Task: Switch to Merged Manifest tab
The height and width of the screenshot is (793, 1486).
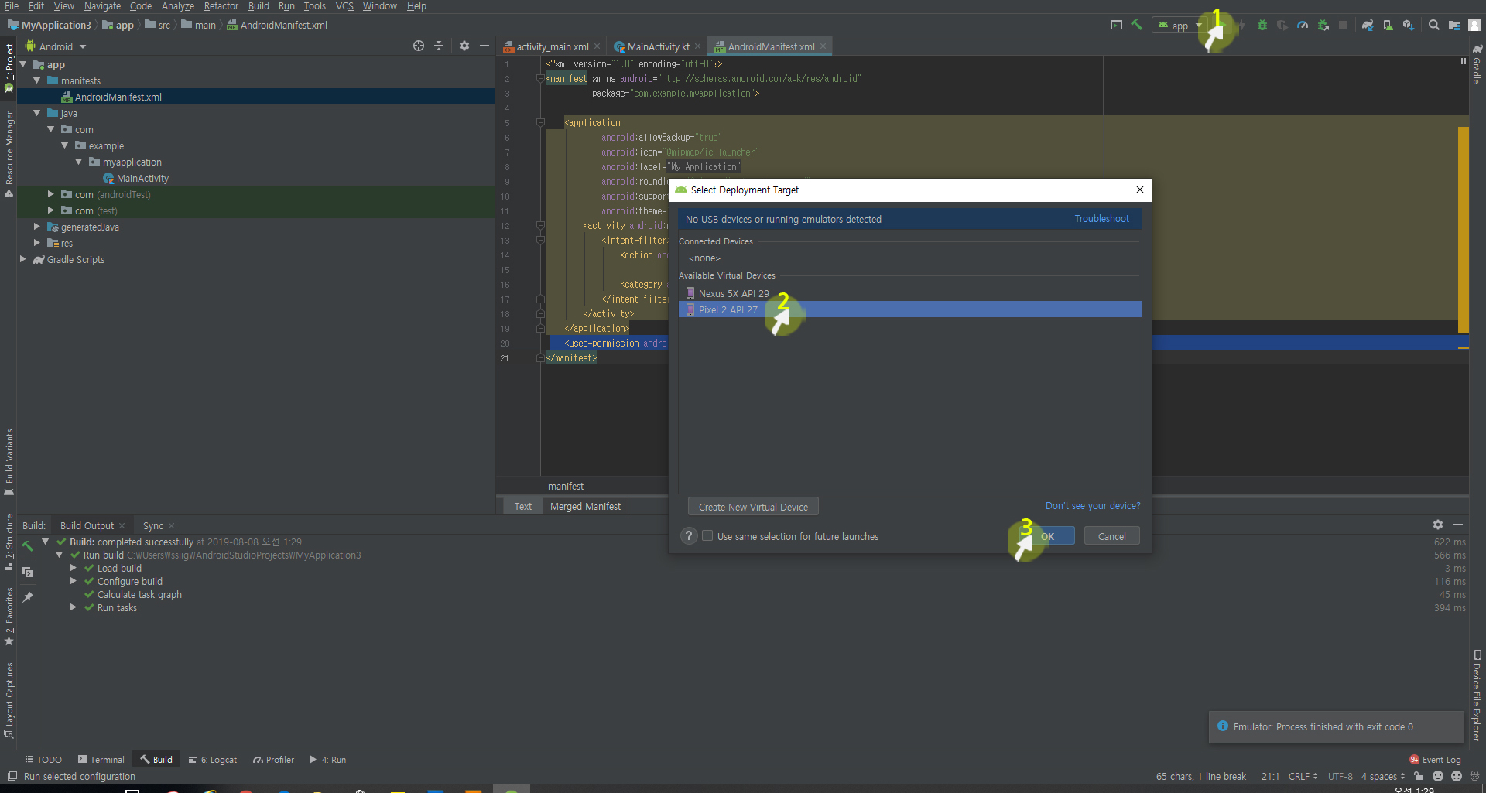Action: tap(585, 507)
